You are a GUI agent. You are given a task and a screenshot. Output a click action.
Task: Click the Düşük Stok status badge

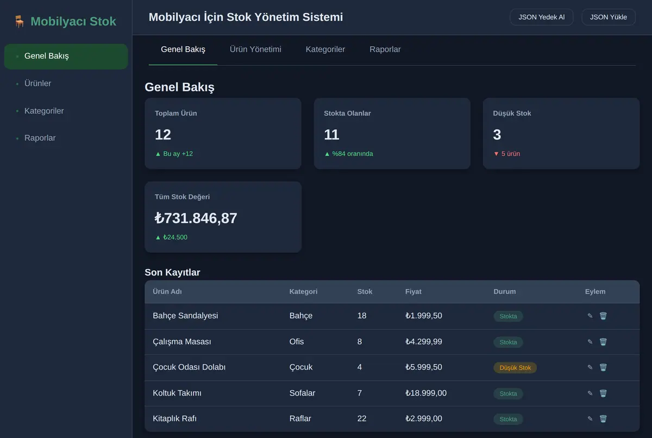(515, 368)
